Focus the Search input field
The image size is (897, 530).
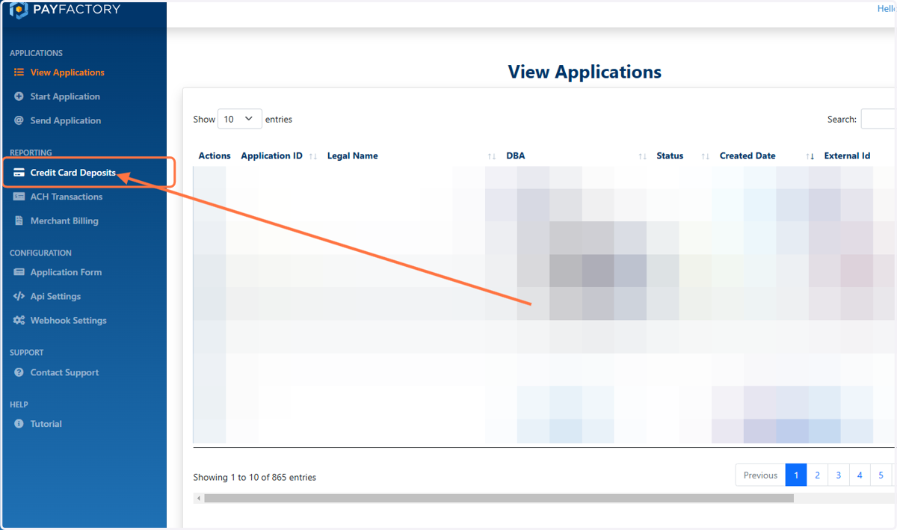point(878,119)
